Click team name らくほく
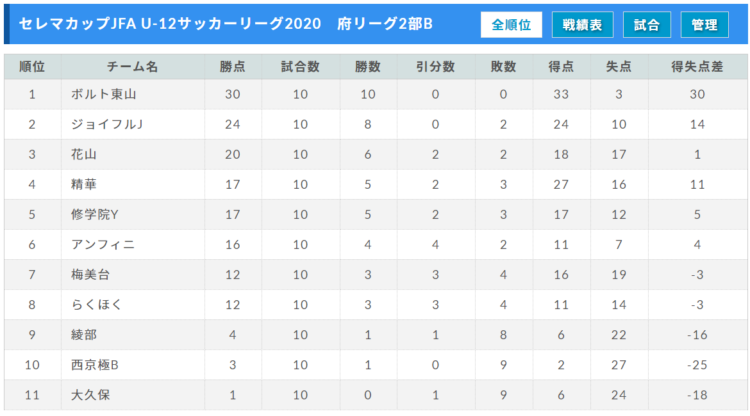 [97, 305]
